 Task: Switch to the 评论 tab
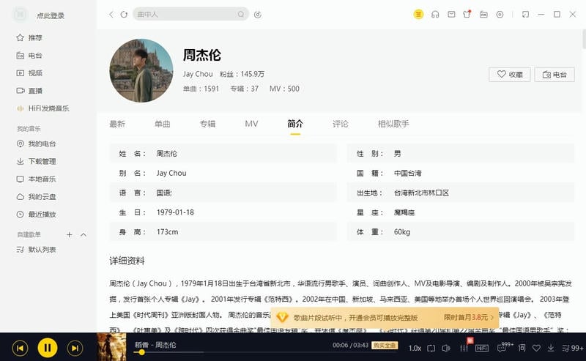(341, 124)
